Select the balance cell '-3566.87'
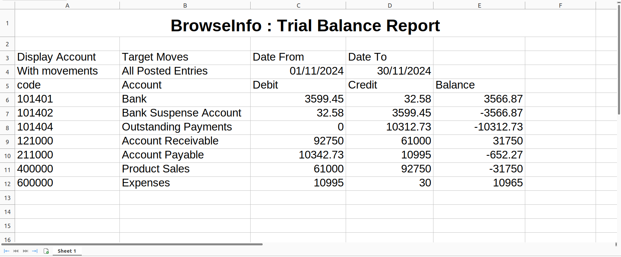621x257 pixels. [x=479, y=114]
